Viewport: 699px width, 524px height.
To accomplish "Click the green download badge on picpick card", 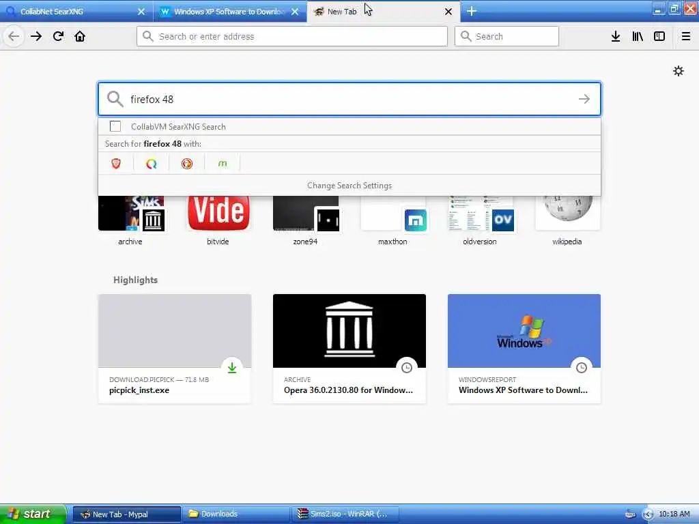I will click(x=232, y=368).
